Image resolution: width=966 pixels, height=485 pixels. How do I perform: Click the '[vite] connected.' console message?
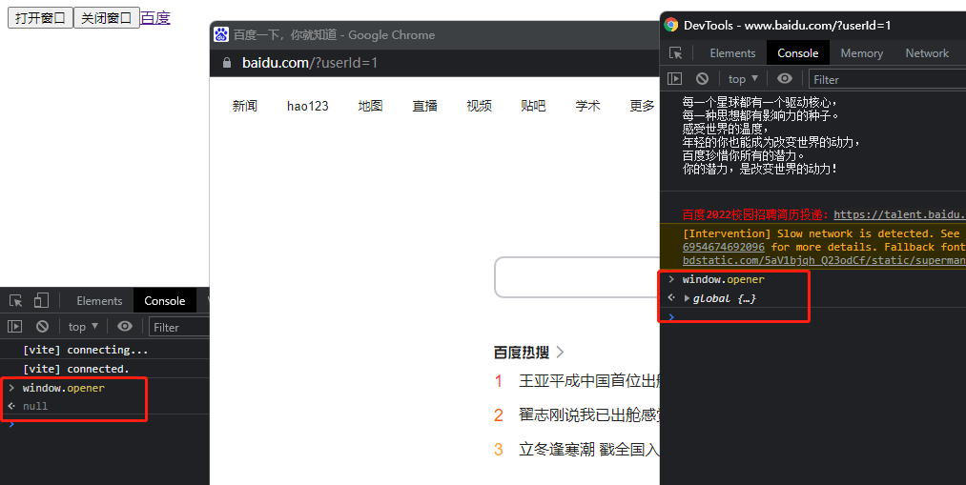click(75, 369)
